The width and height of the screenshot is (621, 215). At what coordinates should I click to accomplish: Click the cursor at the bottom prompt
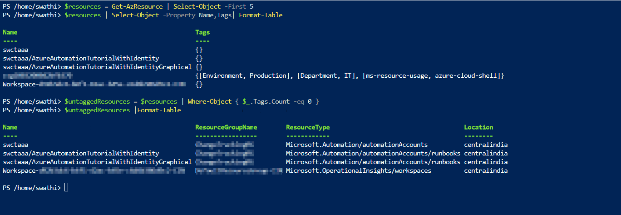(66, 188)
